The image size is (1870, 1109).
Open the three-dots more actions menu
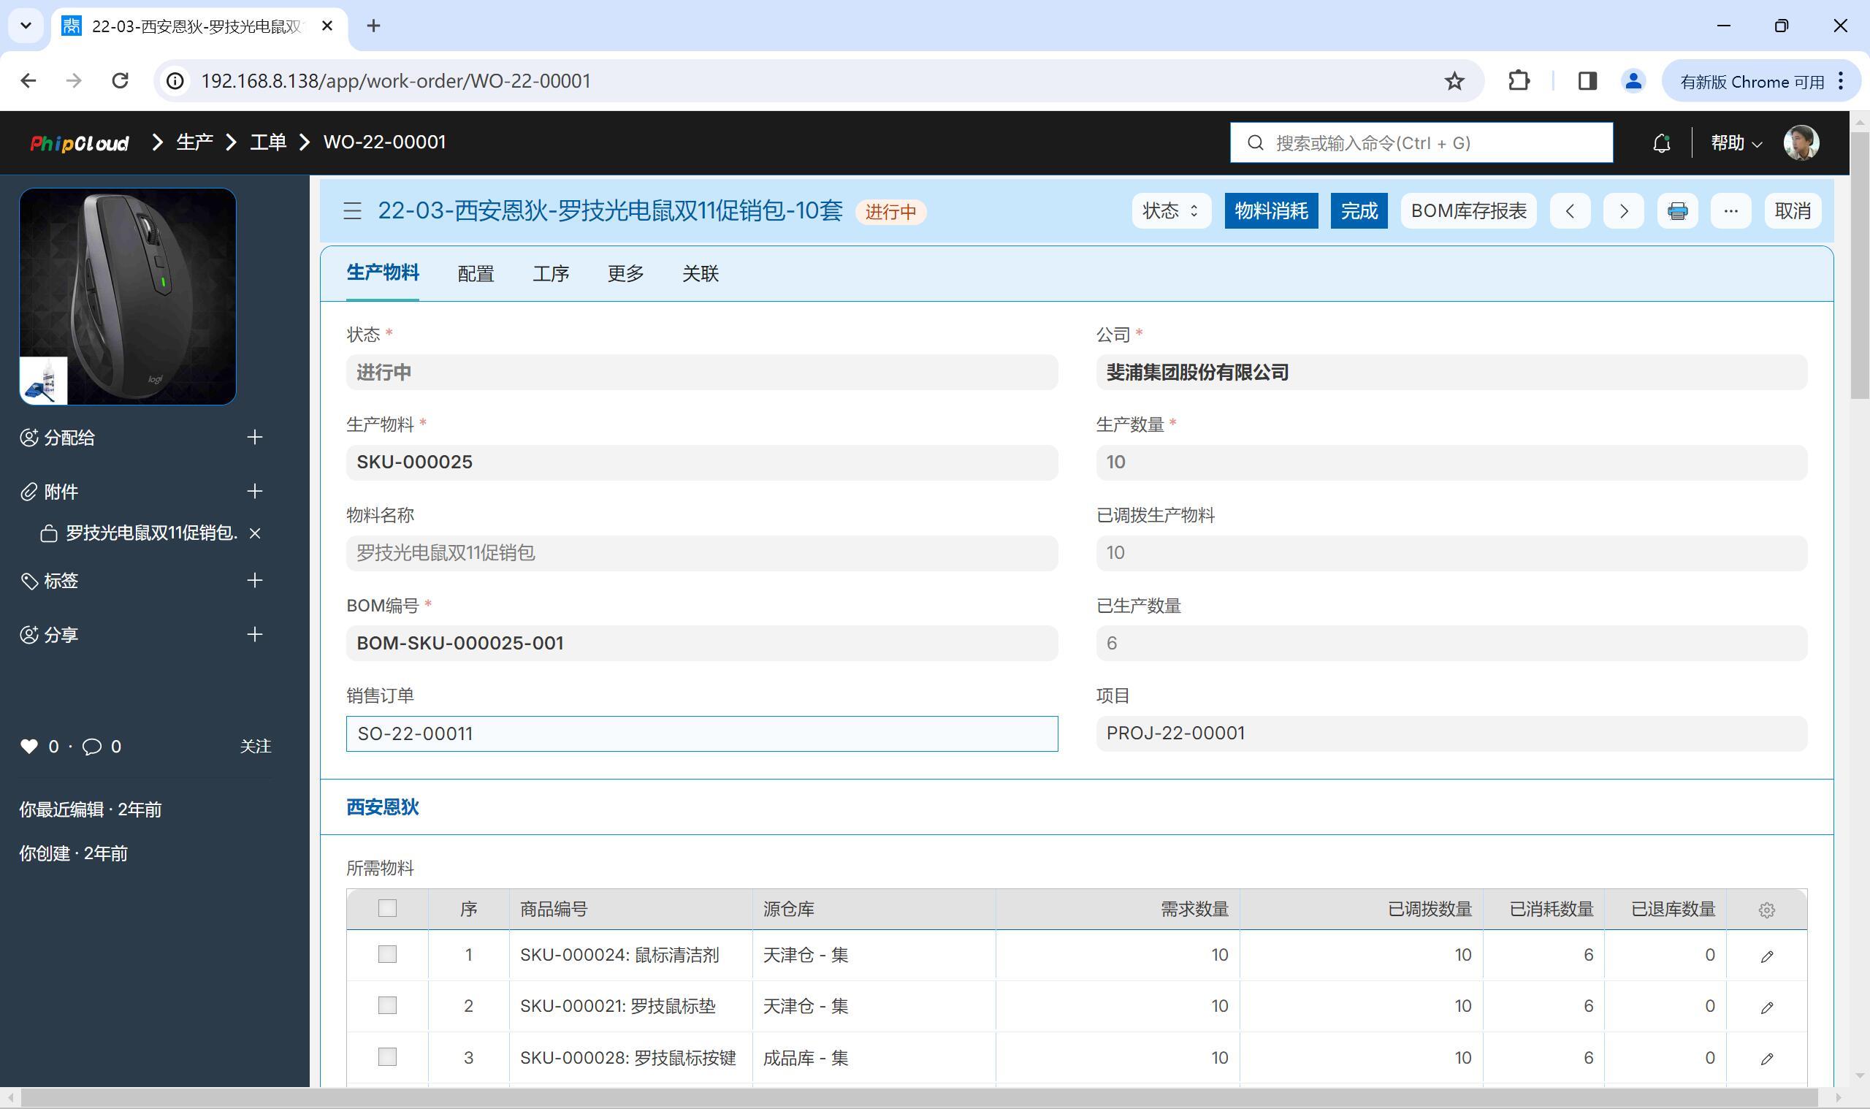pyautogui.click(x=1730, y=211)
